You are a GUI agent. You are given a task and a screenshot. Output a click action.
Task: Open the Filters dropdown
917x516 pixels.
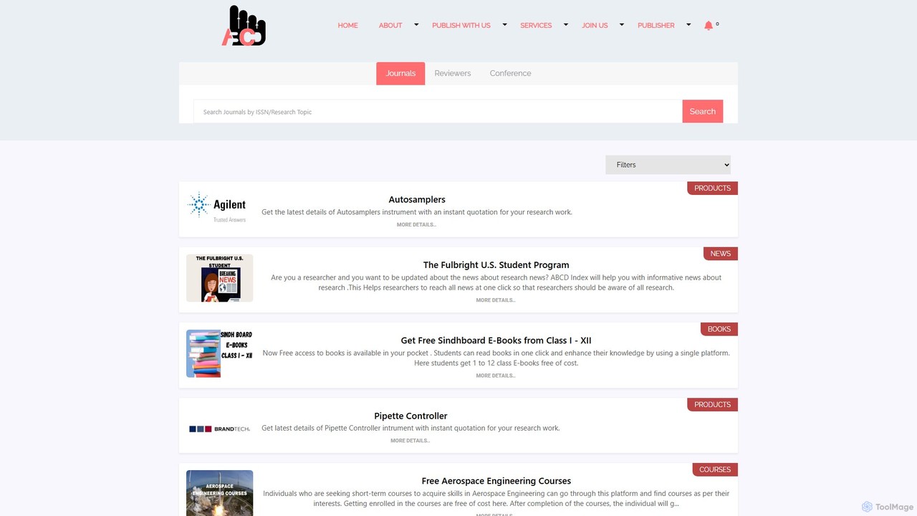pos(668,165)
